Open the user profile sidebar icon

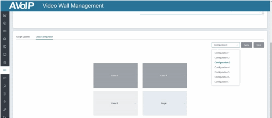[x=5, y=86]
